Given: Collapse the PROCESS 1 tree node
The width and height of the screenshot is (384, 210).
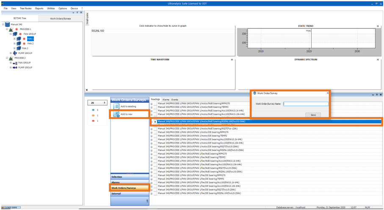Looking at the screenshot, I should (7, 29).
